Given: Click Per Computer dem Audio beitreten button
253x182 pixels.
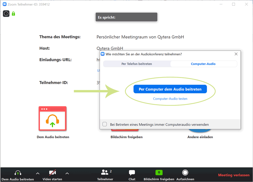Looking at the screenshot, I should click(x=170, y=89).
